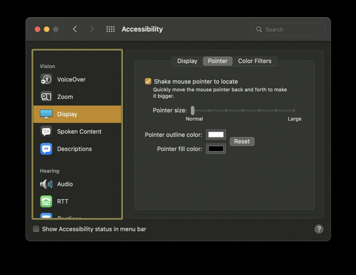Select the Pointer tab

pyautogui.click(x=218, y=61)
